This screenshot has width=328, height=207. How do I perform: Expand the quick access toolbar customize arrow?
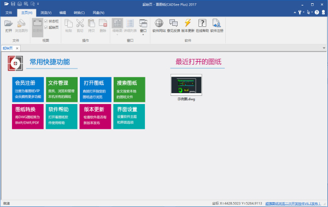[x=38, y=4]
